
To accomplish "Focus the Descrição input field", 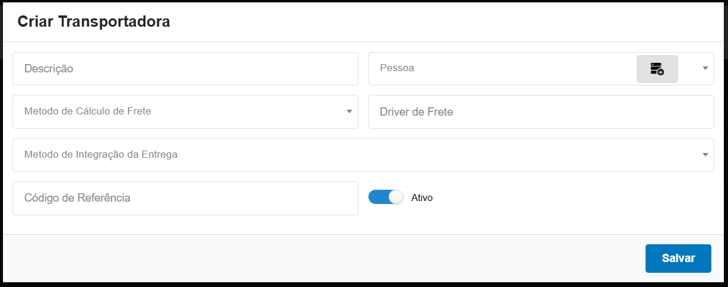I will click(185, 69).
